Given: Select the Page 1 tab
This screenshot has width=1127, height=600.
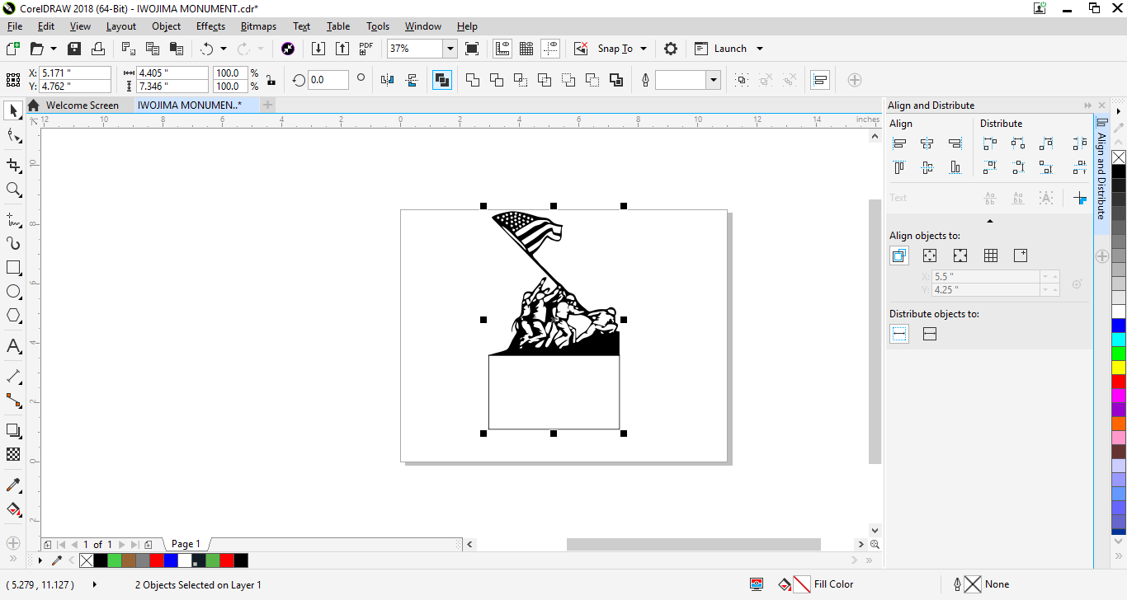Looking at the screenshot, I should [186, 544].
